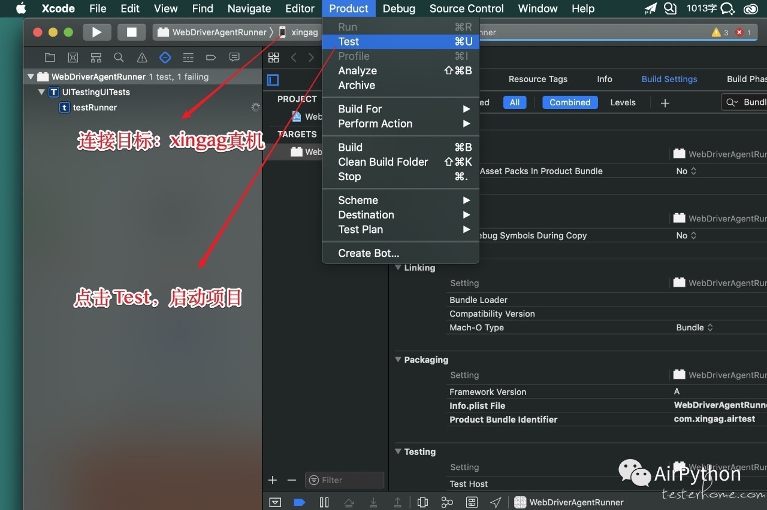Viewport: 767px width, 510px height.
Task: Open the related items grid icon
Action: pos(273,57)
